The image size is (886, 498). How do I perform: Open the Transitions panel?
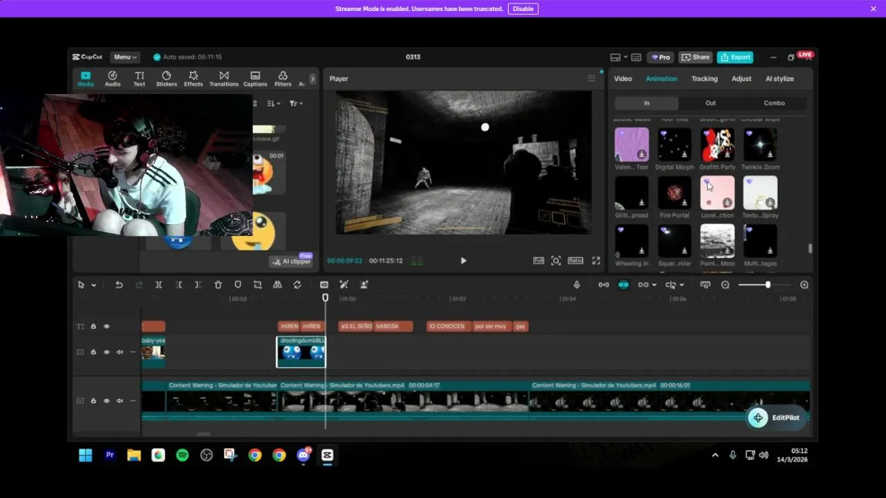pos(224,79)
